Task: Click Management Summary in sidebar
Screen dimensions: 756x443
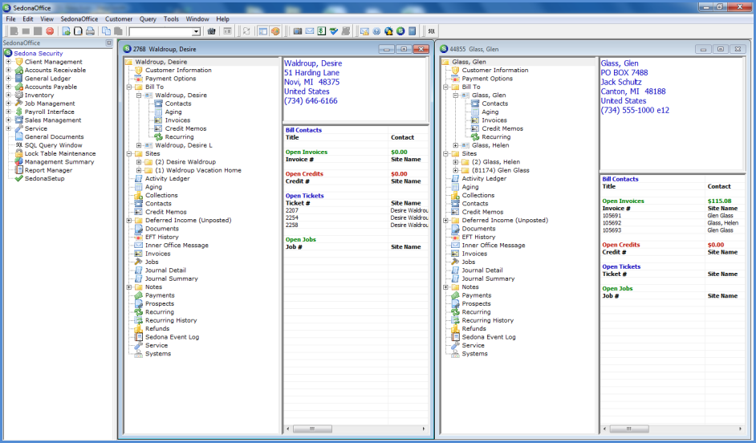Action: point(59,162)
